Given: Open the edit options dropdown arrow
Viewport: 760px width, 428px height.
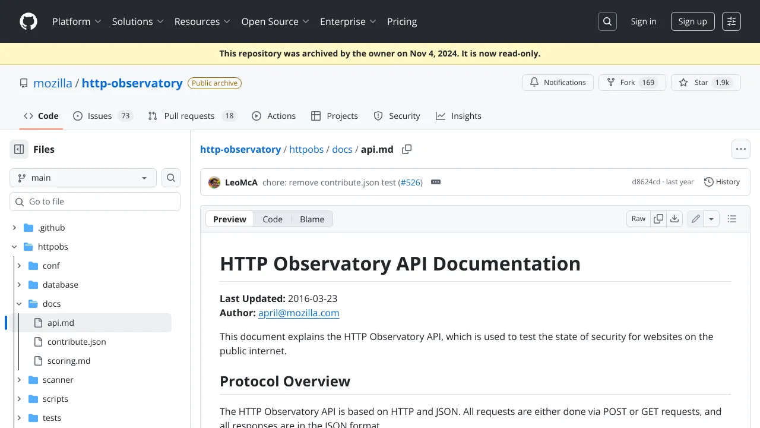Looking at the screenshot, I should click(712, 219).
